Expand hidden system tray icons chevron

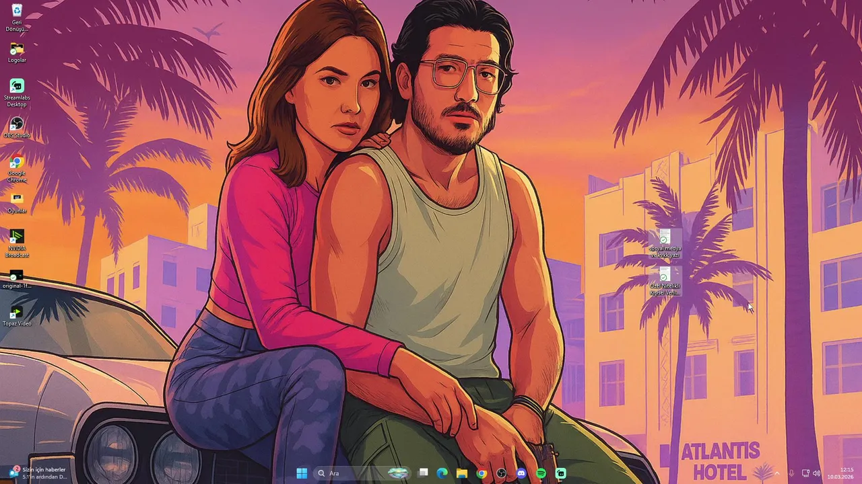click(x=776, y=473)
